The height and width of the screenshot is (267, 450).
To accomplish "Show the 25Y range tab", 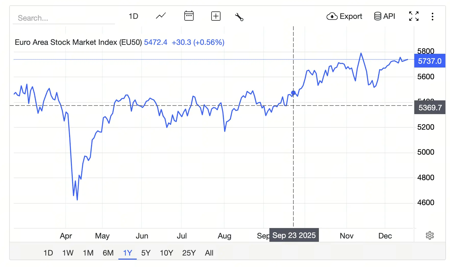I will pos(189,253).
